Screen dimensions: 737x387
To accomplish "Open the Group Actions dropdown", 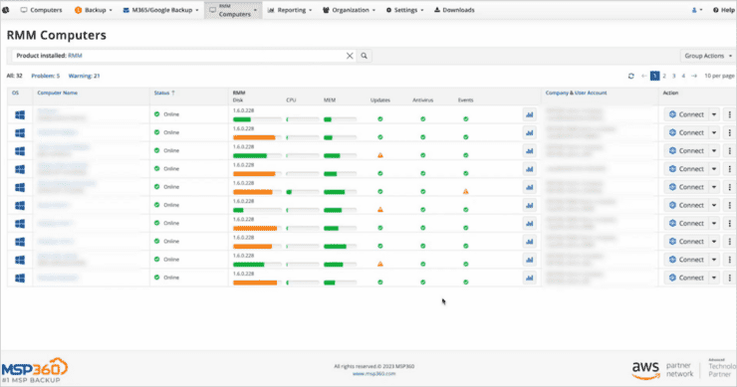I will coord(708,56).
